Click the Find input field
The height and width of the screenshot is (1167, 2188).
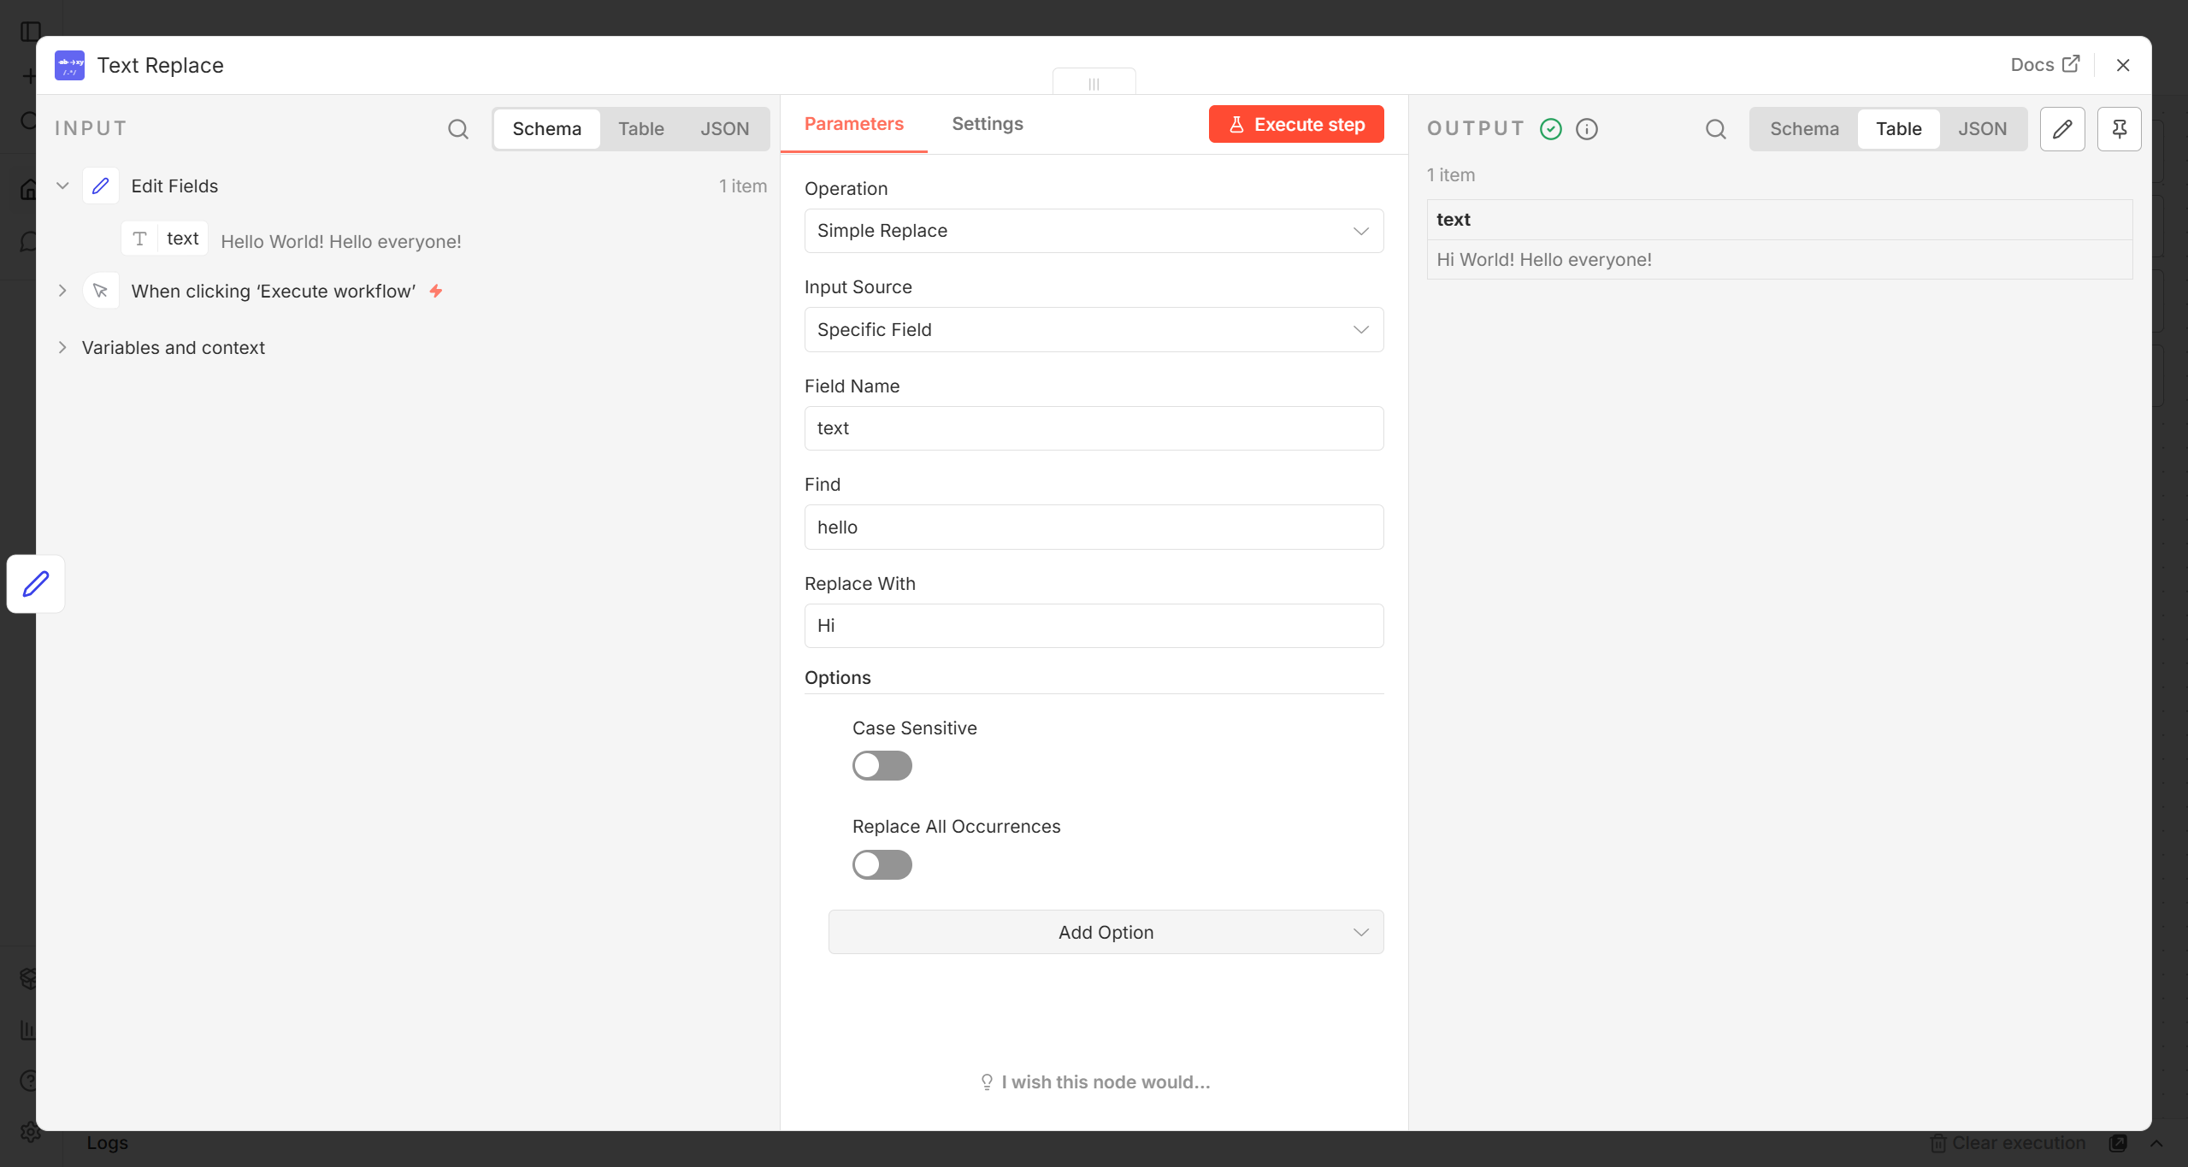click(x=1094, y=528)
